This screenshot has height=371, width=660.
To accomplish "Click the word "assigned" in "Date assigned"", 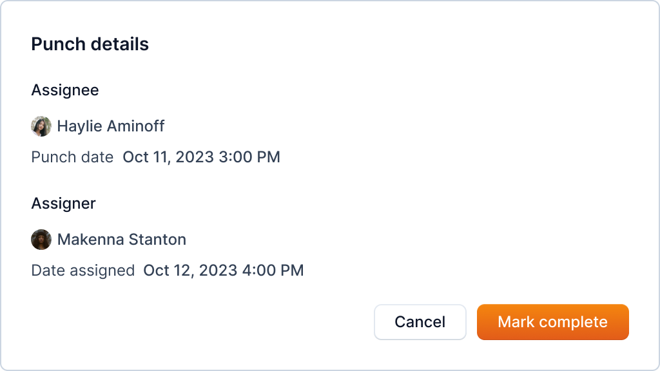I will [100, 271].
